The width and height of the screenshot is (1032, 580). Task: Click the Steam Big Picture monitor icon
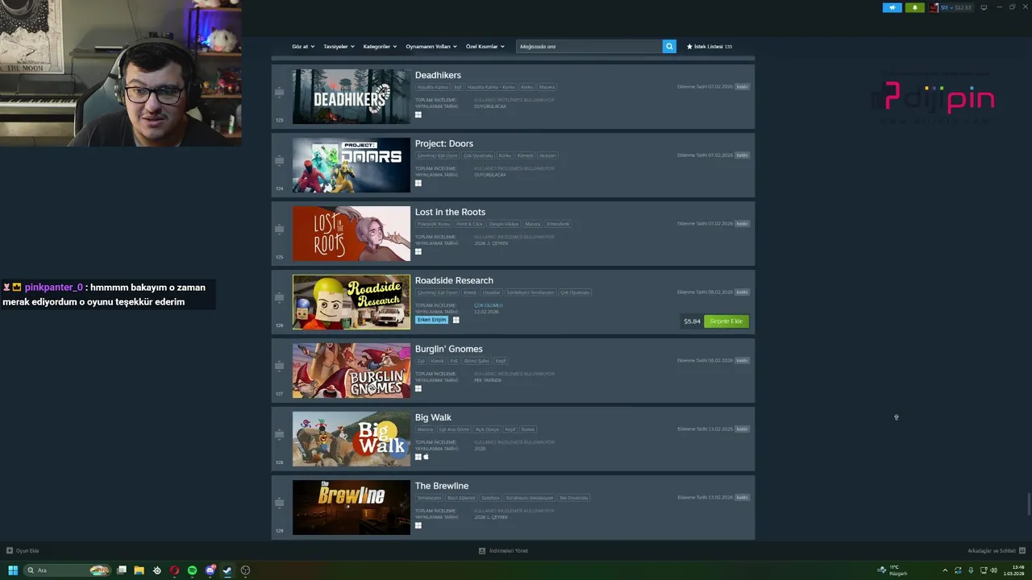pos(984,7)
